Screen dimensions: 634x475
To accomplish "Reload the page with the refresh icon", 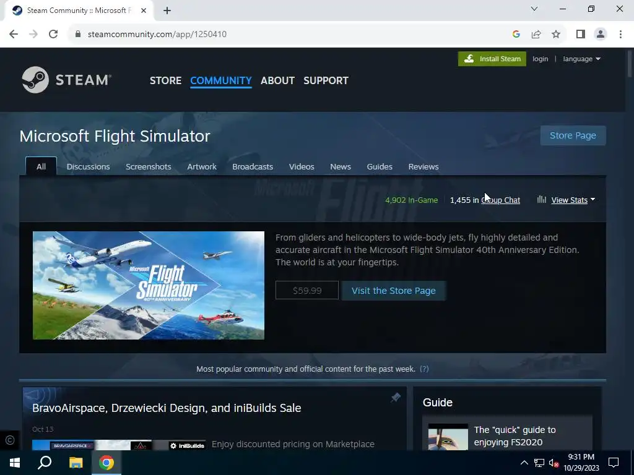I will click(x=53, y=34).
